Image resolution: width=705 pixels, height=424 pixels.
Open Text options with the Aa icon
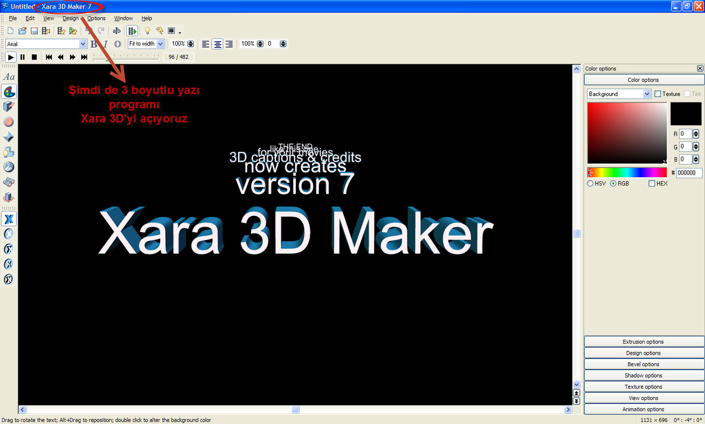9,77
